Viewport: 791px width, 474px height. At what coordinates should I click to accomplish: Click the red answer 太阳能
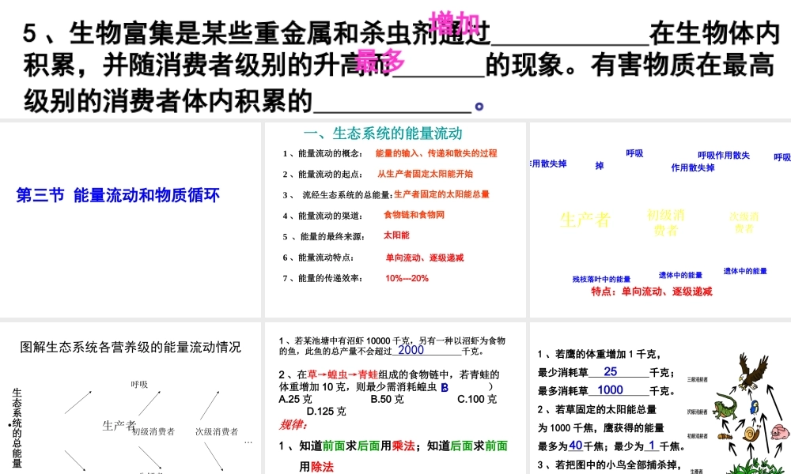[396, 235]
